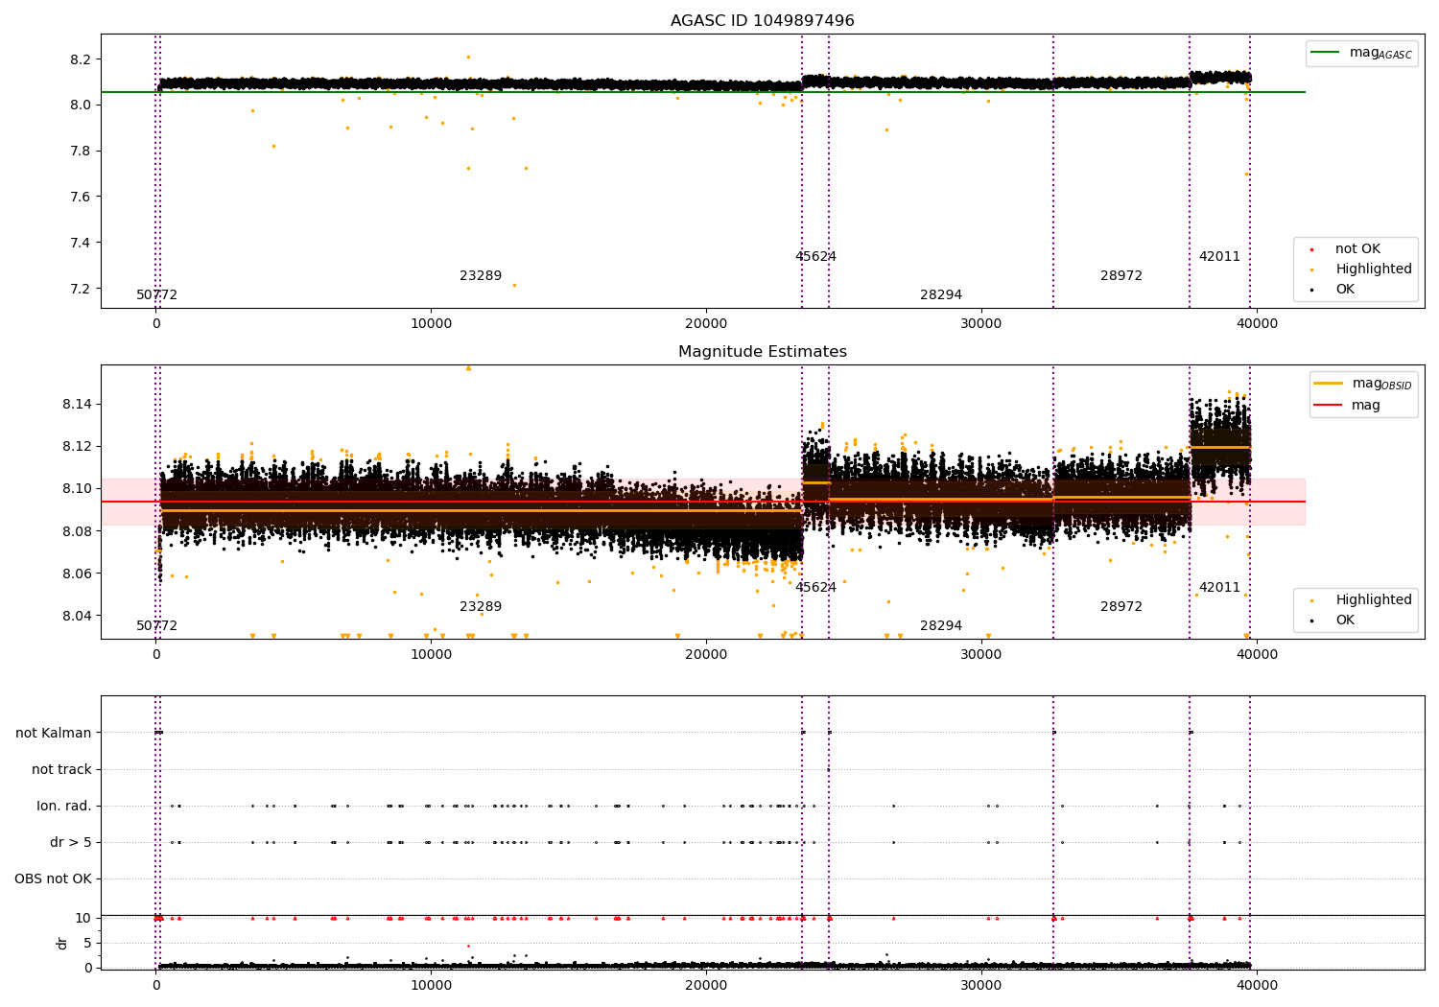1439x1007 pixels.
Task: Select 'Highlighted' in the top panel legend
Action: tap(1373, 269)
